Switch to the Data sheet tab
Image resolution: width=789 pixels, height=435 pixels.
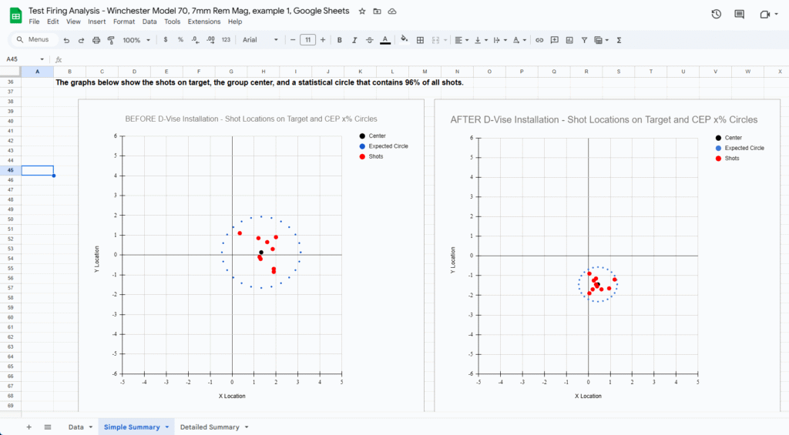76,427
